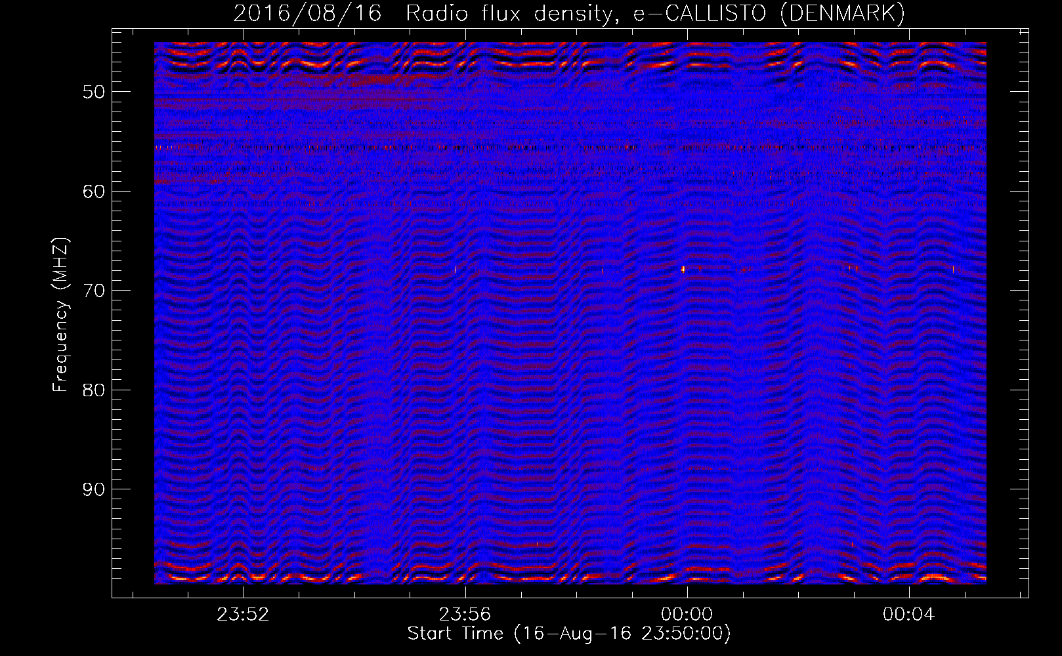1062x656 pixels.
Task: Select the 70 MHz tick label
Action: [94, 291]
